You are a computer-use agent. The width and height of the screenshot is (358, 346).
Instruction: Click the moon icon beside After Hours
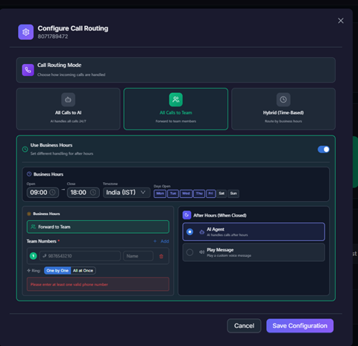(x=186, y=215)
